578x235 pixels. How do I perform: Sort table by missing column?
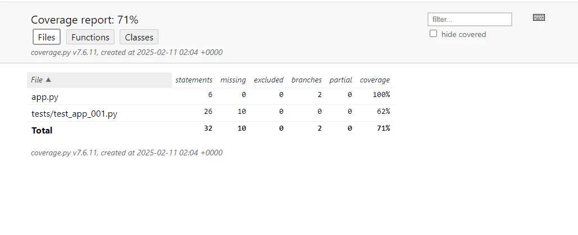[233, 80]
